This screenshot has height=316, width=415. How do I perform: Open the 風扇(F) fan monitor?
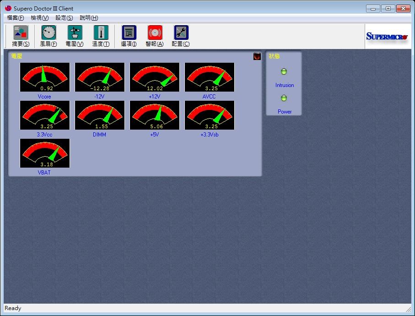(49, 36)
